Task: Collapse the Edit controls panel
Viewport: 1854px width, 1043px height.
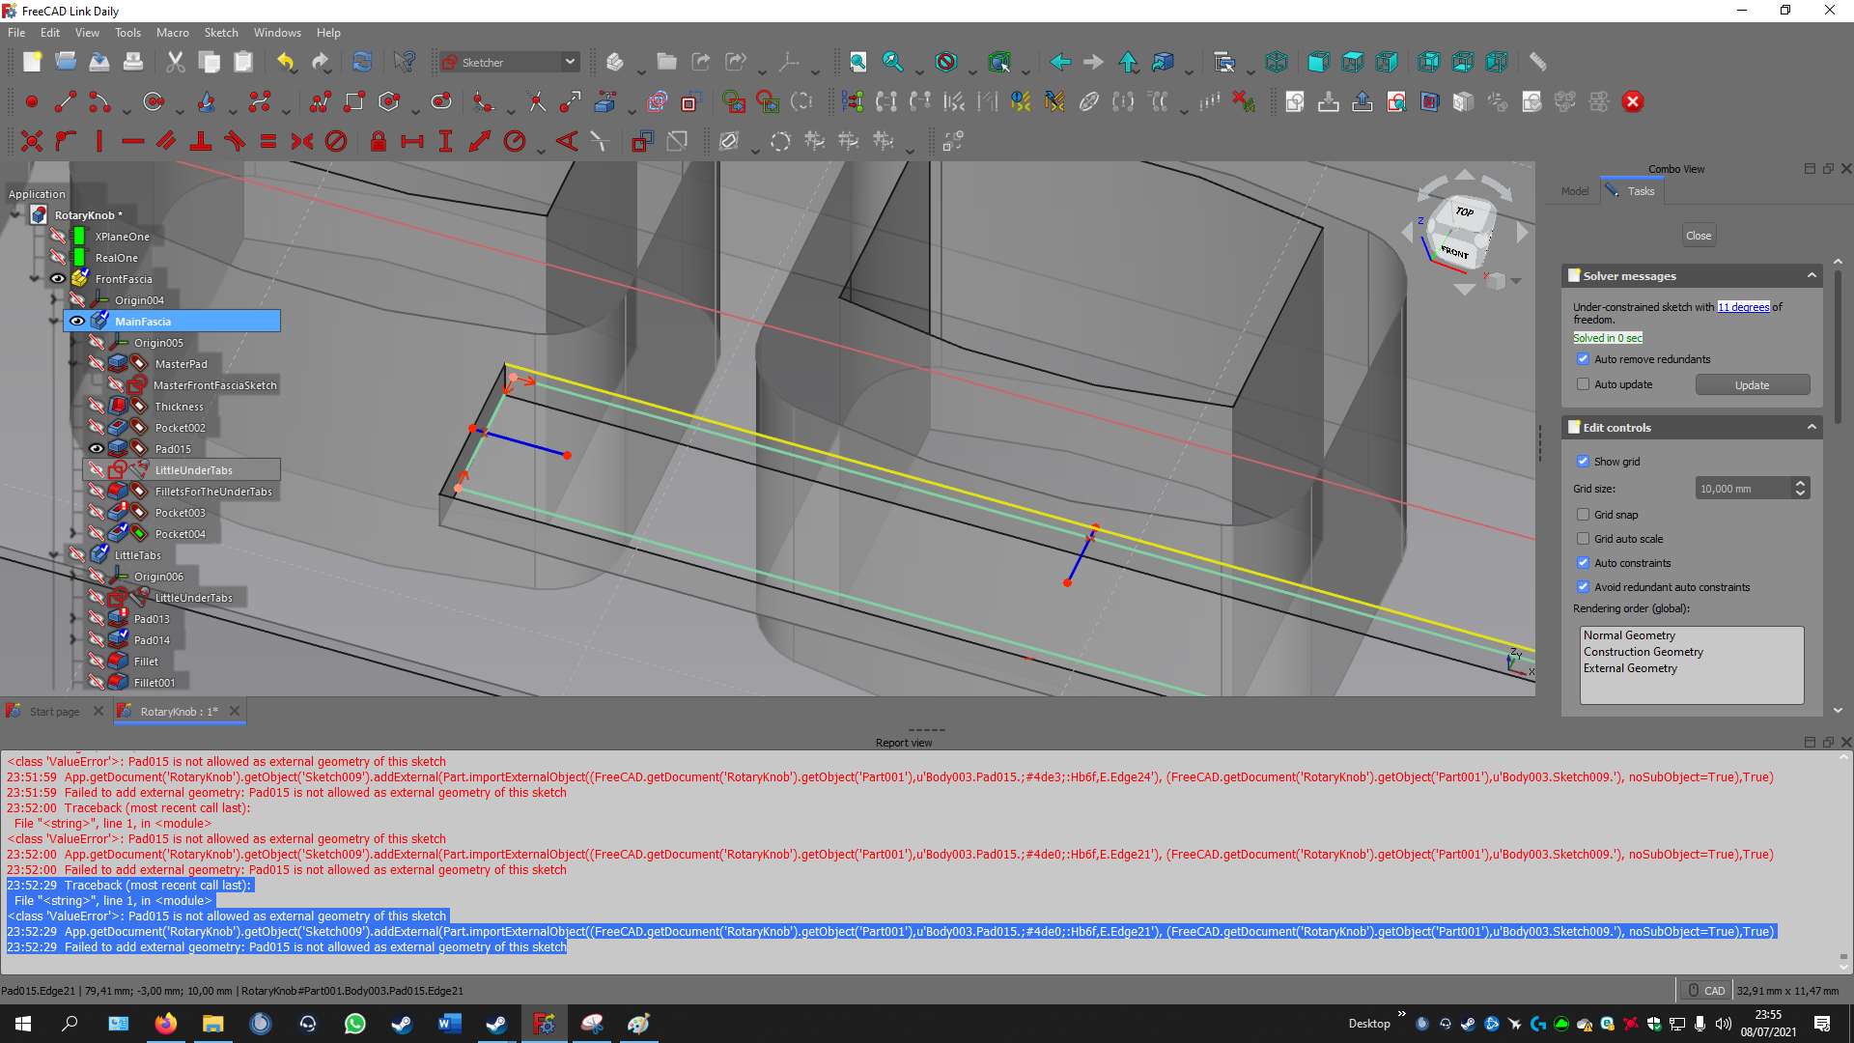Action: click(x=1812, y=427)
